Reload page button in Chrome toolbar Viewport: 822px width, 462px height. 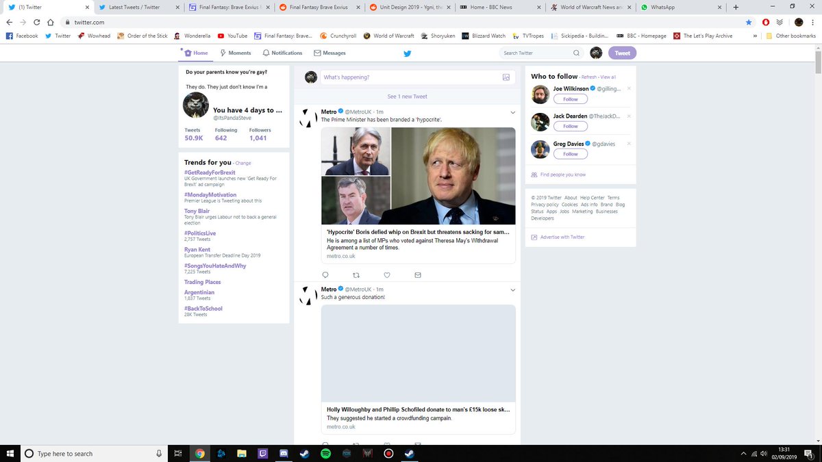point(37,22)
